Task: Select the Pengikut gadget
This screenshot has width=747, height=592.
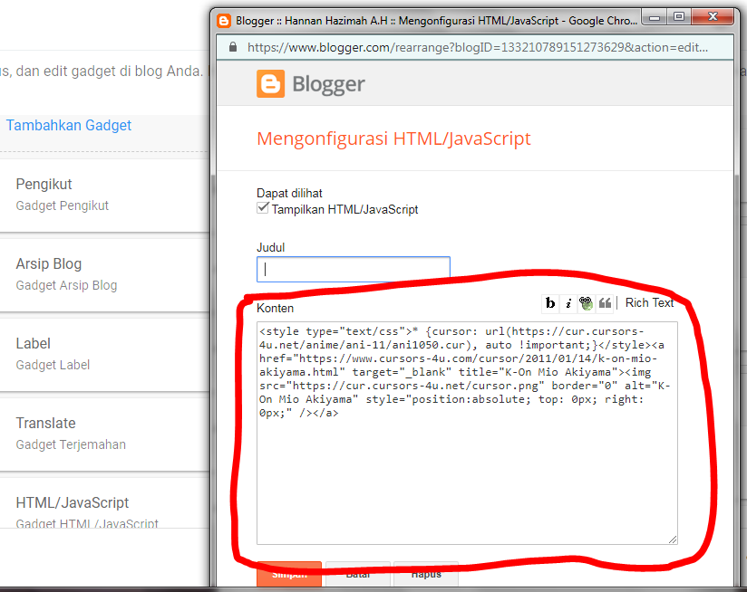Action: click(105, 195)
